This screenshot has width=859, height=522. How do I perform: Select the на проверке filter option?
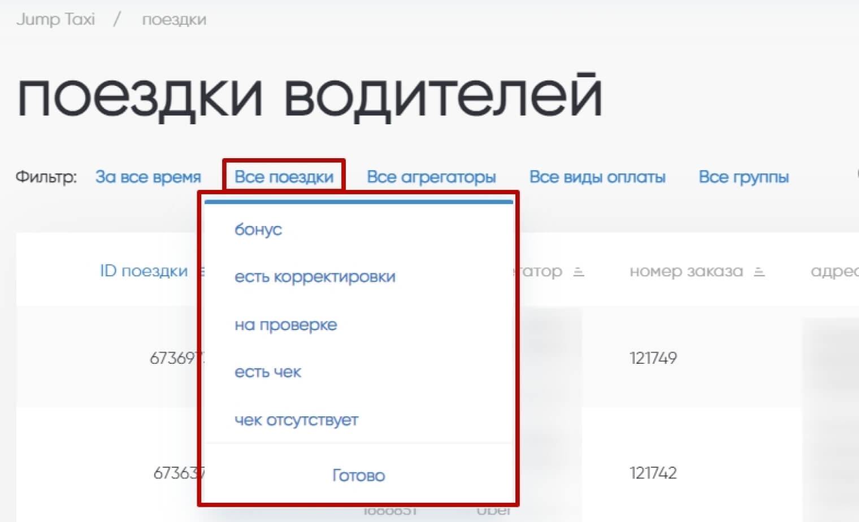(x=285, y=325)
